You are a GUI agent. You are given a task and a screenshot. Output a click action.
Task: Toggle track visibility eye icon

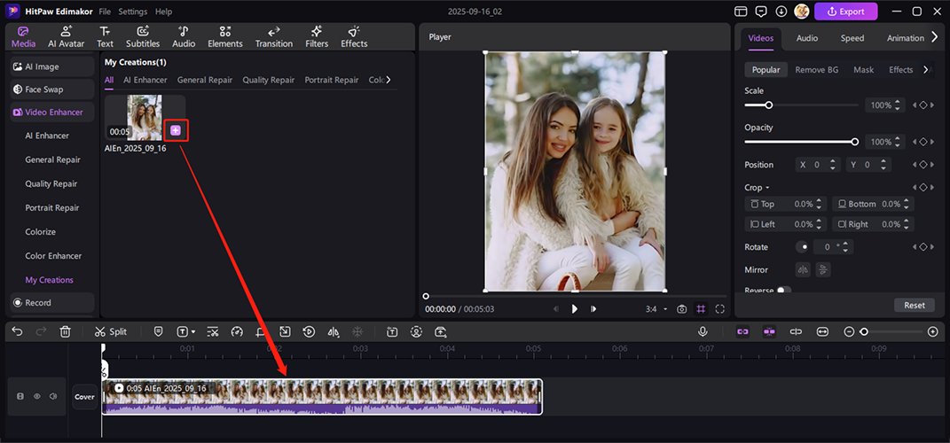coord(37,396)
